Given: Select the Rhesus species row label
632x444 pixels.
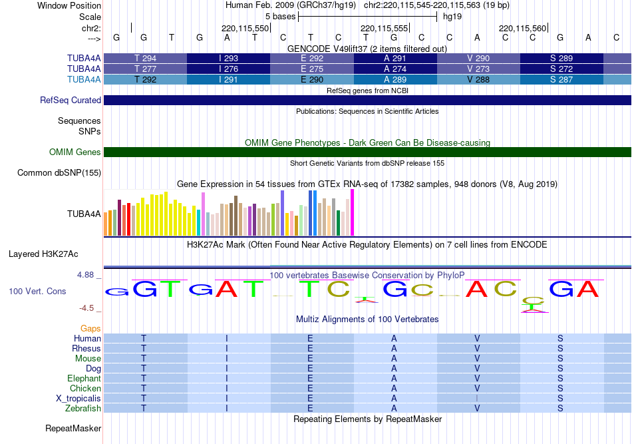Looking at the screenshot, I should pos(86,348).
